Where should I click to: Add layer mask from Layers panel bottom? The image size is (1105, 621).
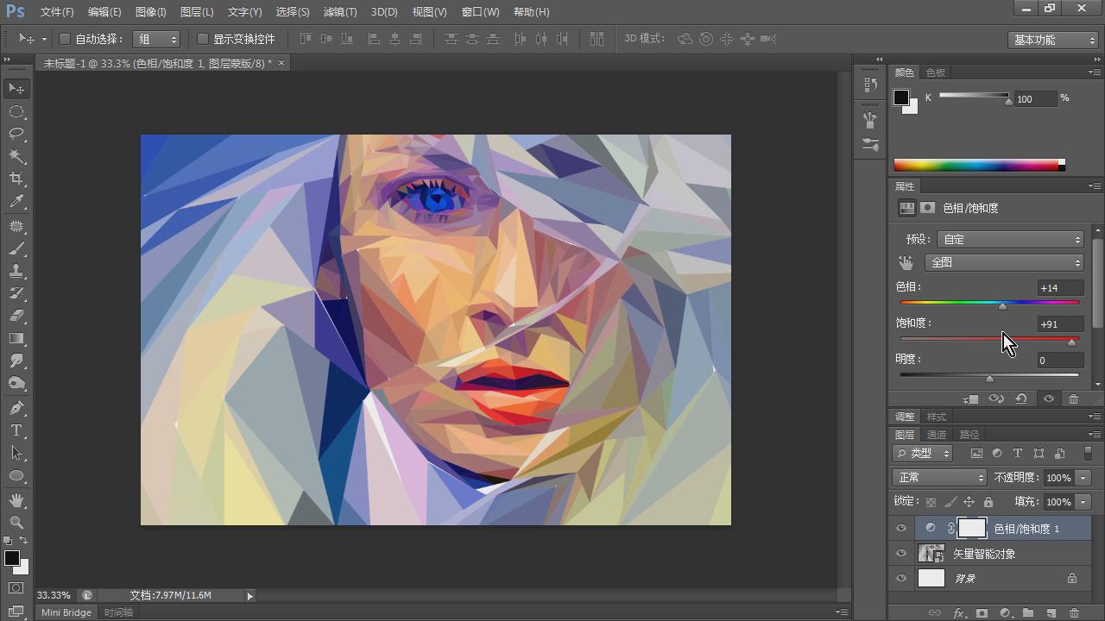[x=982, y=612]
